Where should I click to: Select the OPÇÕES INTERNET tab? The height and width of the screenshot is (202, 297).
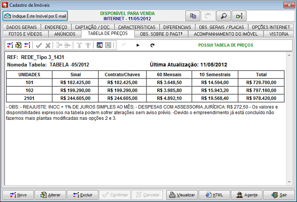click(271, 27)
